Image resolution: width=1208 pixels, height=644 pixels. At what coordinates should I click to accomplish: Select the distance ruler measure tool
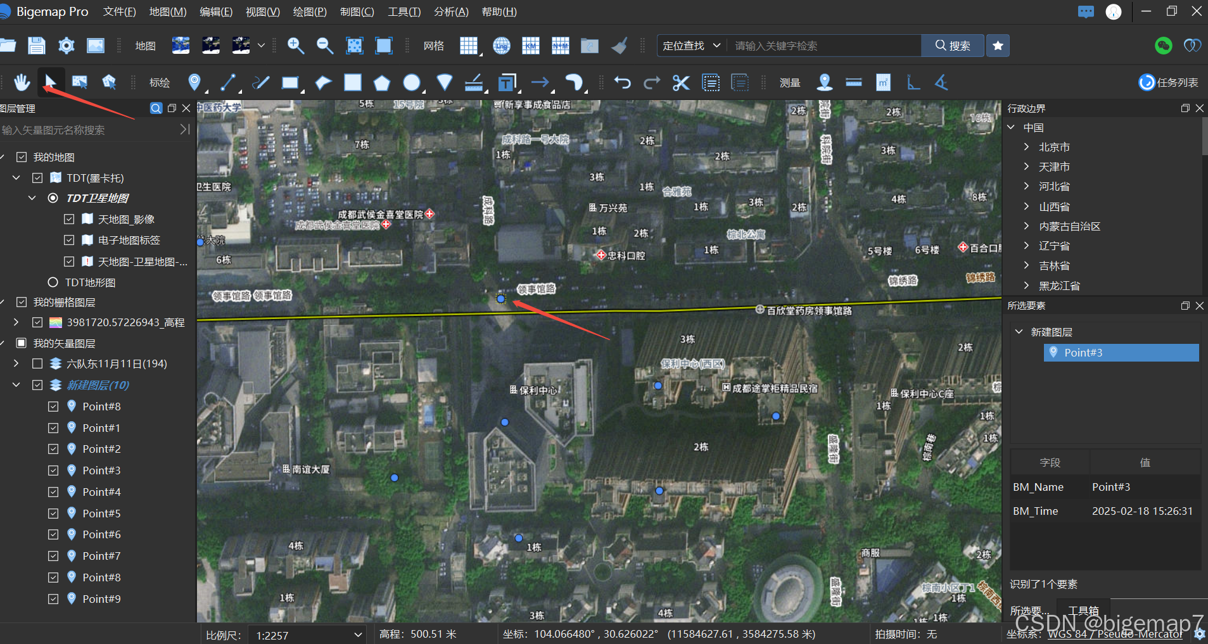coord(854,82)
